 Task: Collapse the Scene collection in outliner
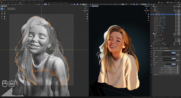pyautogui.click(x=152, y=33)
